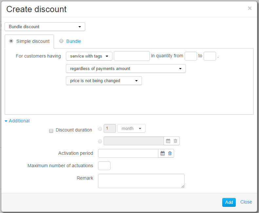Close the dialog with the X icon
Image resolution: width=259 pixels, height=213 pixels.
point(249,8)
